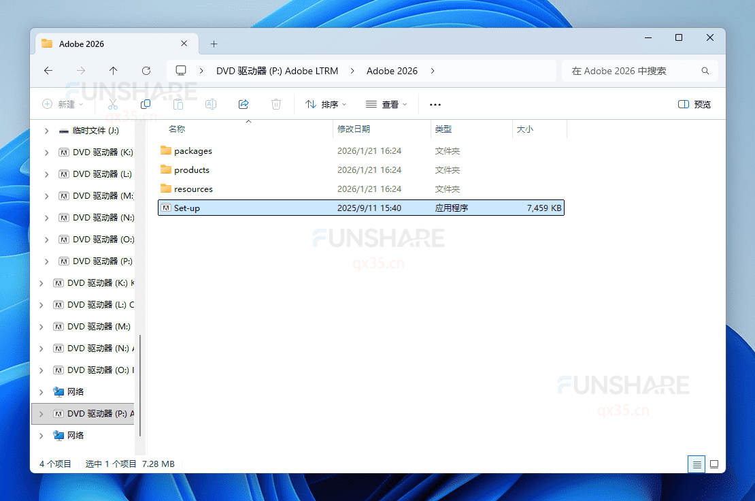Open the 排序 (Sort) dropdown
The image size is (755, 501).
[326, 103]
